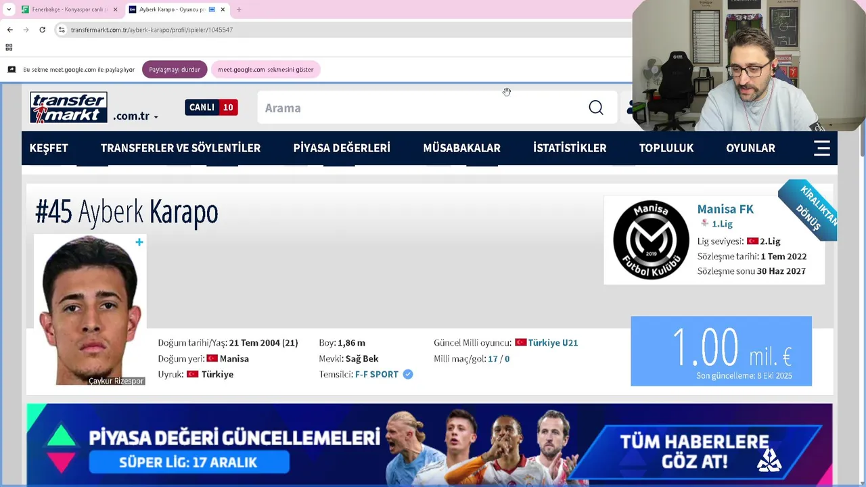This screenshot has height=487, width=866.
Task: Open the apps grid icon in bookmarks bar
Action: point(9,47)
